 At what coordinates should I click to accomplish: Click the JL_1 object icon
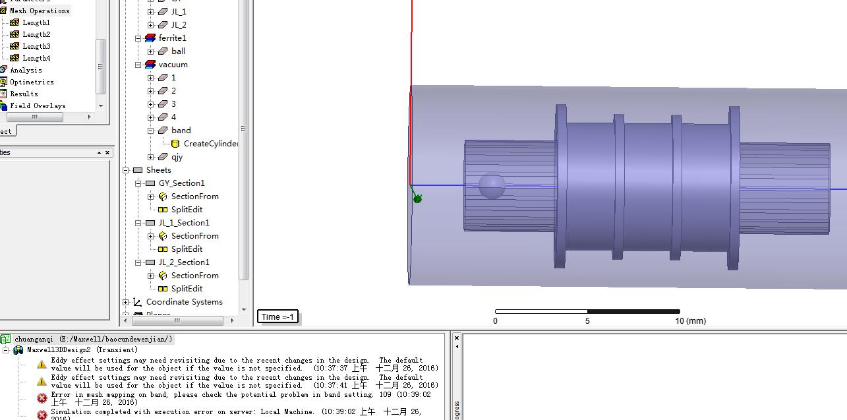click(x=163, y=12)
